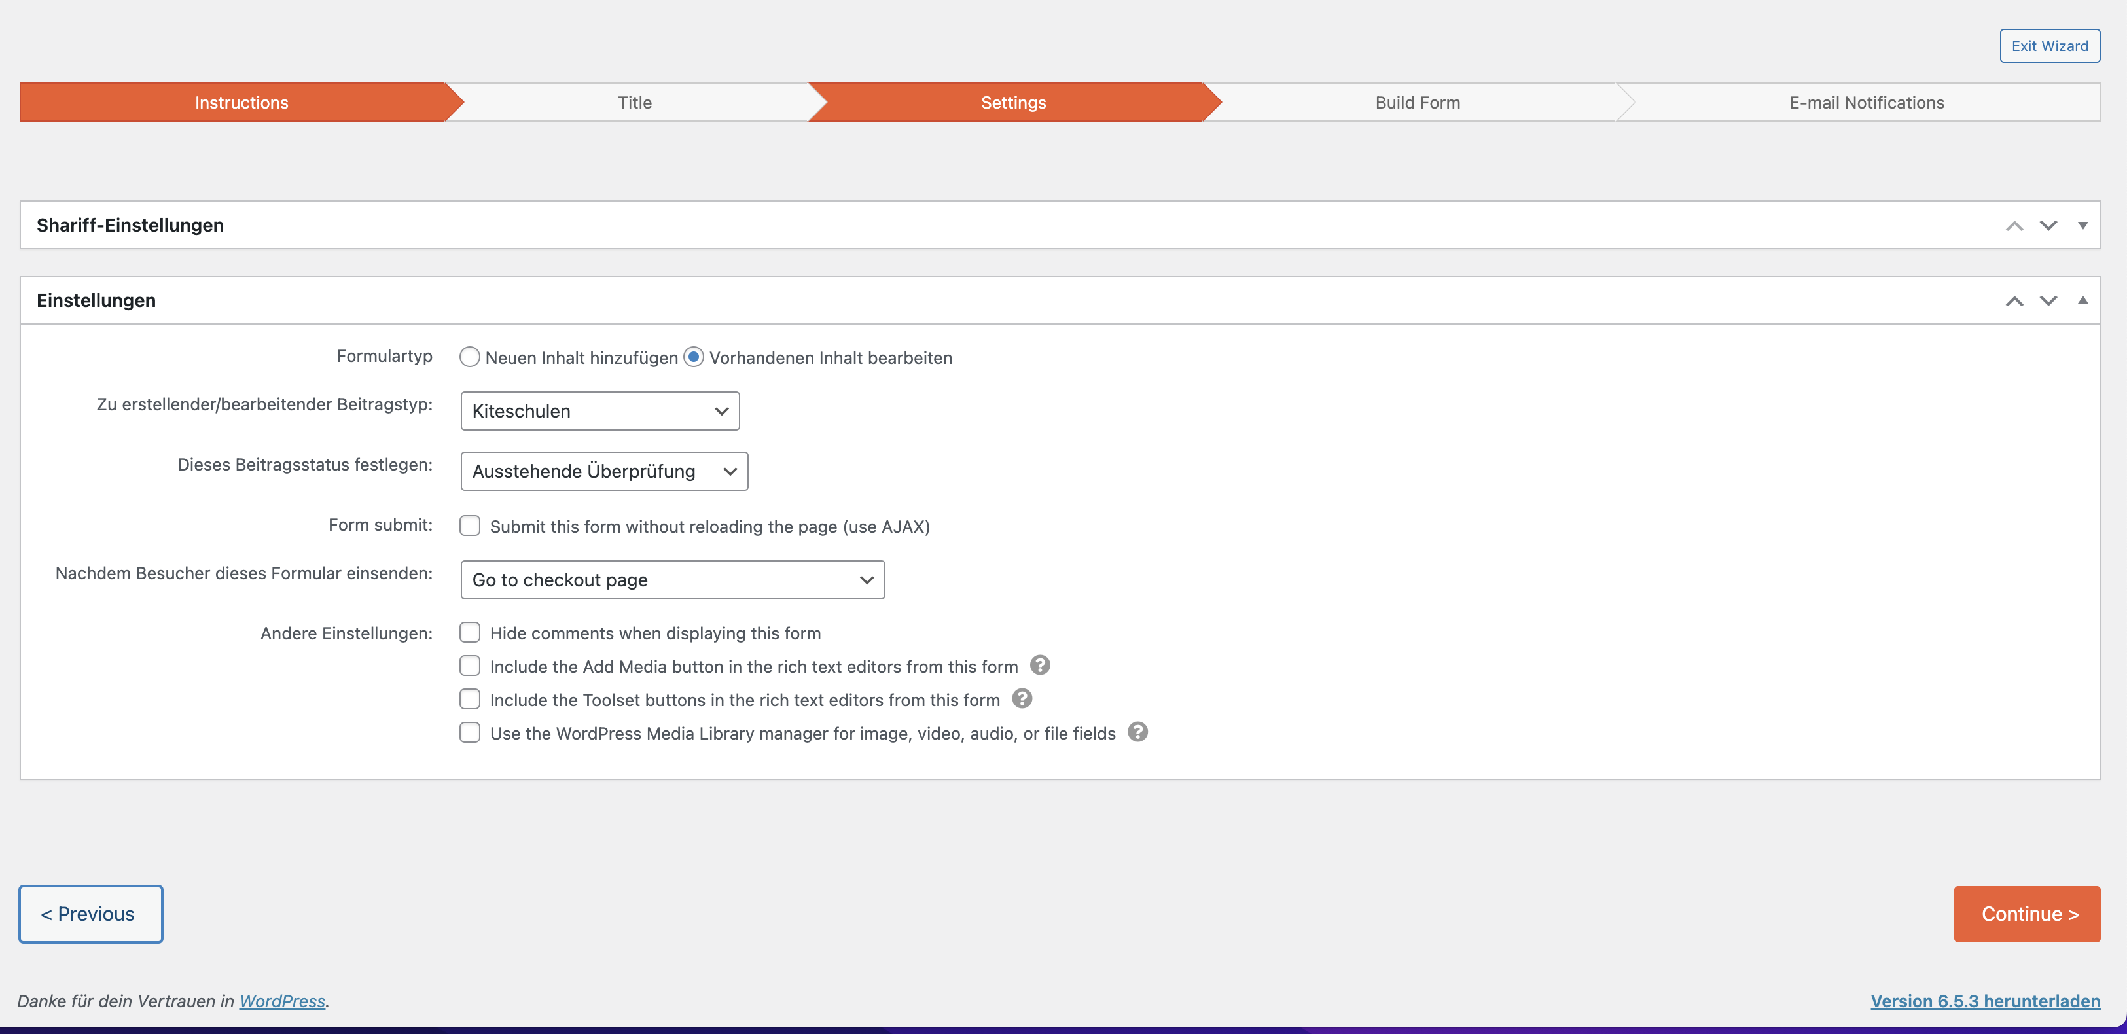
Task: Collapse the Einstellungen panel toggle
Action: tap(2082, 300)
